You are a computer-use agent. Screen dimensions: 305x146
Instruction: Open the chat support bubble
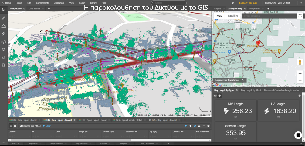pos(298,135)
